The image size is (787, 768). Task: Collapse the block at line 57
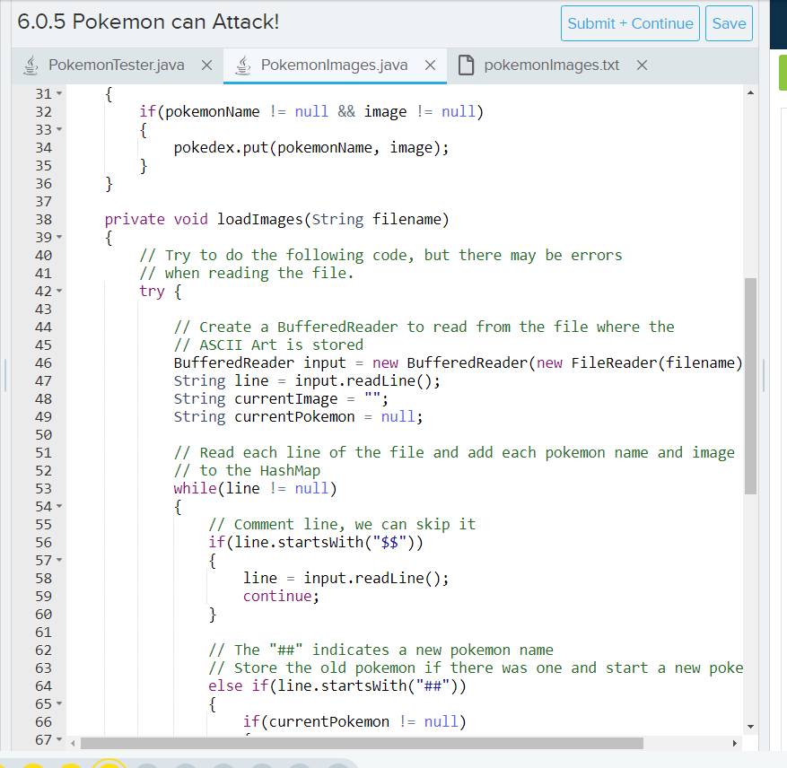(61, 560)
